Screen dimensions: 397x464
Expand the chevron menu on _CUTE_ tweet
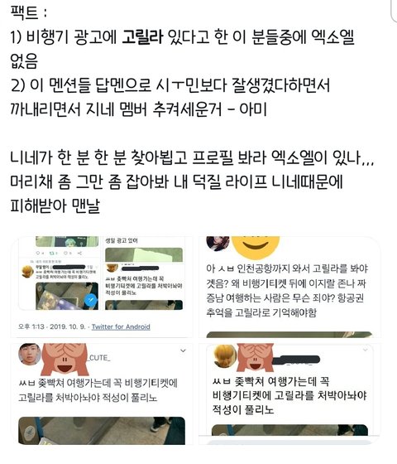(183, 350)
